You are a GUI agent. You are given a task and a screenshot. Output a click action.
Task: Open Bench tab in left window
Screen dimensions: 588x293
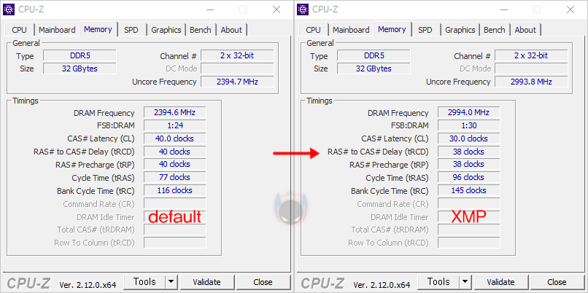(x=200, y=30)
